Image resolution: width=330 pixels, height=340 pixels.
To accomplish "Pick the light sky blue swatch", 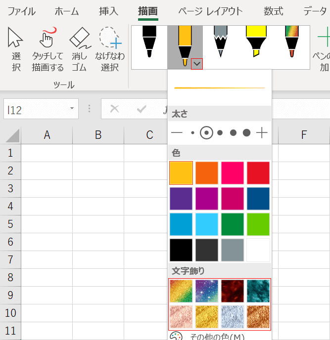I will click(207, 224).
